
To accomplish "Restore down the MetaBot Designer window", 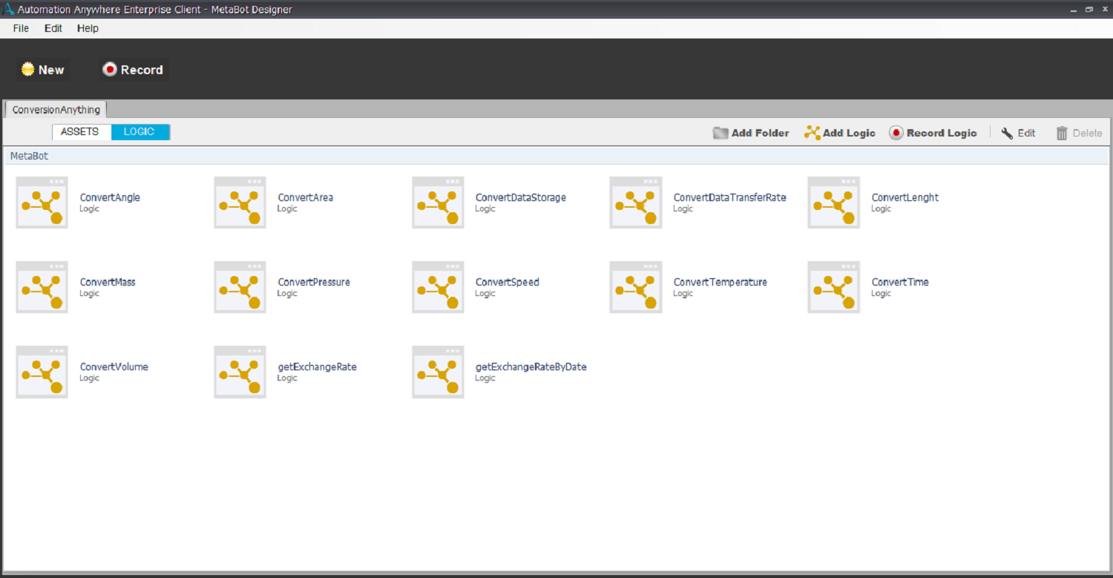I will [x=1089, y=10].
